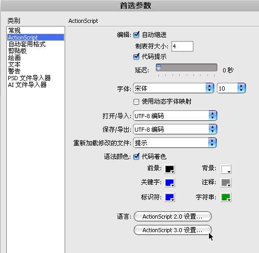Screen dimensions: 259x253
Task: Open the 字符串 color swatch
Action: (226, 197)
